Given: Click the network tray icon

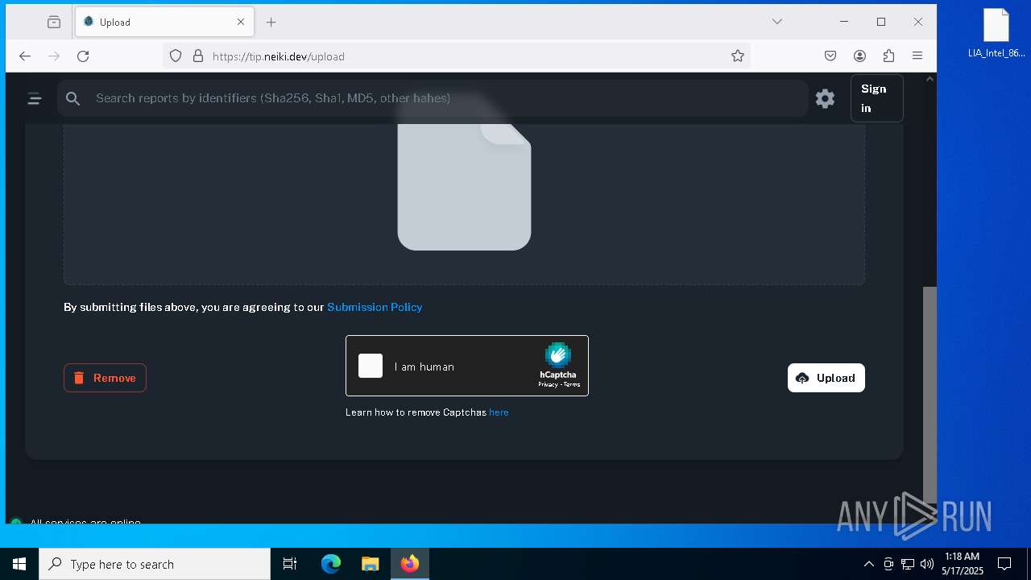Looking at the screenshot, I should (908, 564).
